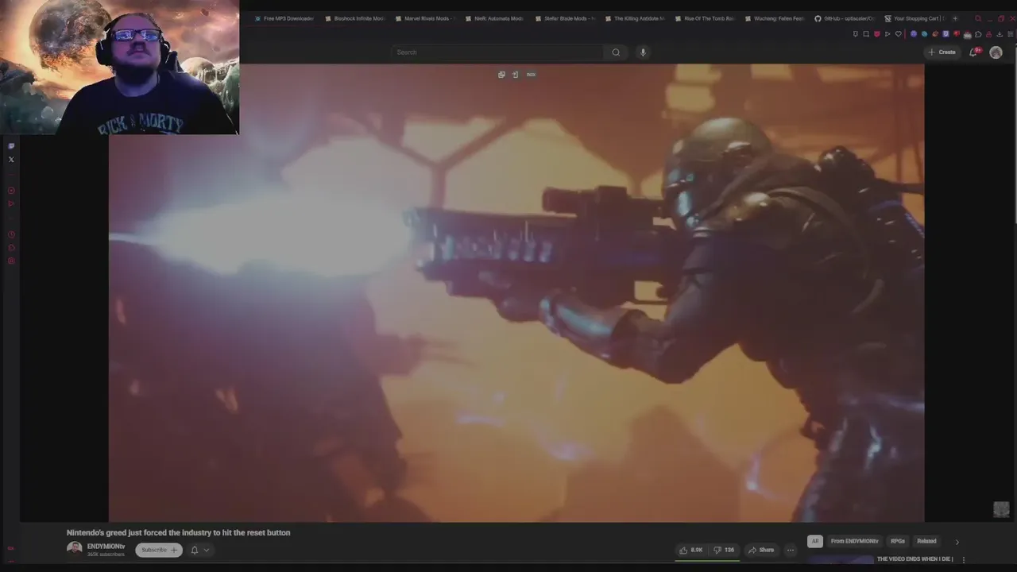Viewport: 1017px width, 572px height.
Task: Select the 'RPGs' filter chip
Action: [x=898, y=541]
